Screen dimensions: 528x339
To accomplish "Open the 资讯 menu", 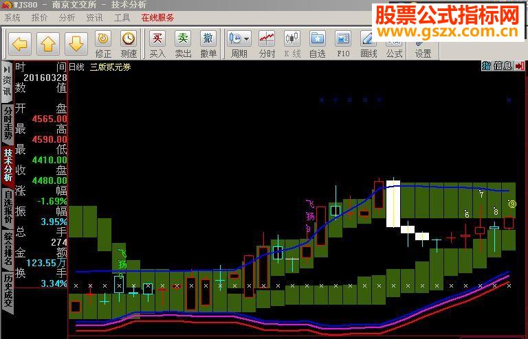I will pyautogui.click(x=94, y=17).
